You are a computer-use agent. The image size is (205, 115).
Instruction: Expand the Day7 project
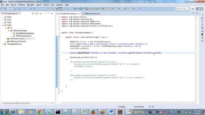tap(3, 20)
